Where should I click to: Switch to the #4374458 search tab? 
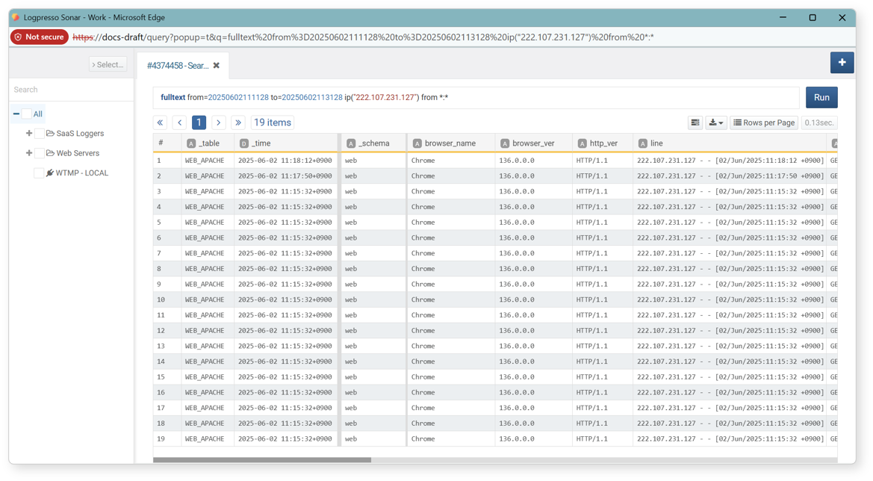(178, 66)
